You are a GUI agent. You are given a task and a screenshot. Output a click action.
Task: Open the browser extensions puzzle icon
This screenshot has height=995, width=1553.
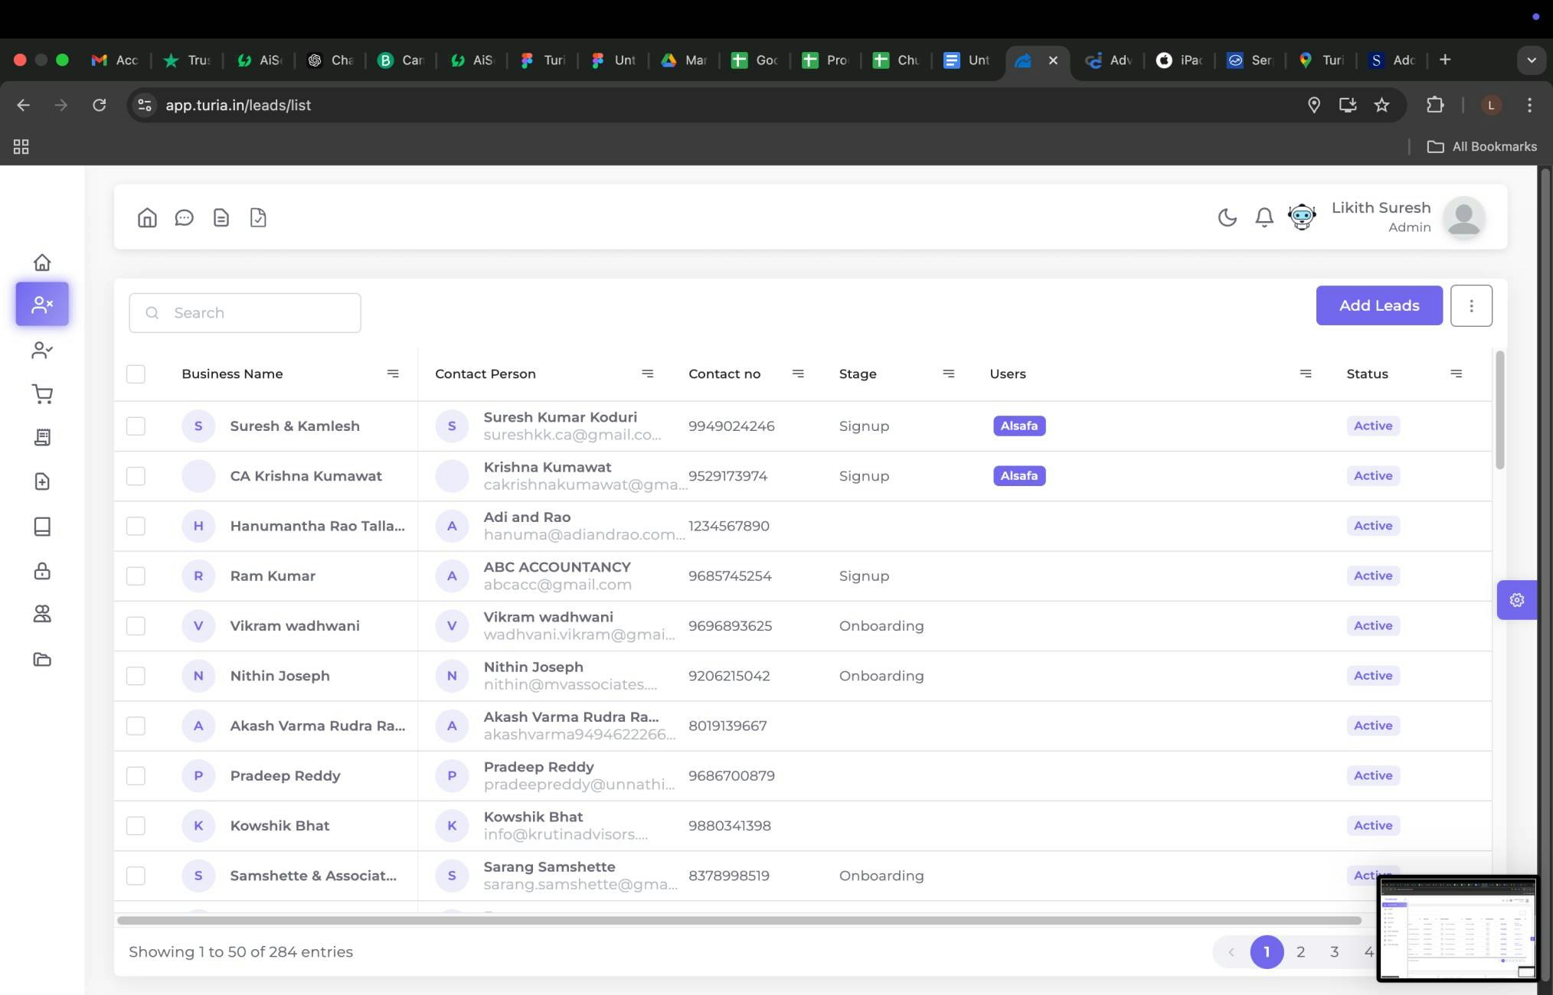(1435, 105)
